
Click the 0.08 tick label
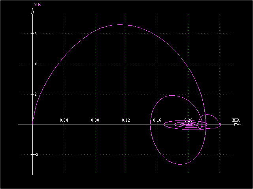point(95,120)
